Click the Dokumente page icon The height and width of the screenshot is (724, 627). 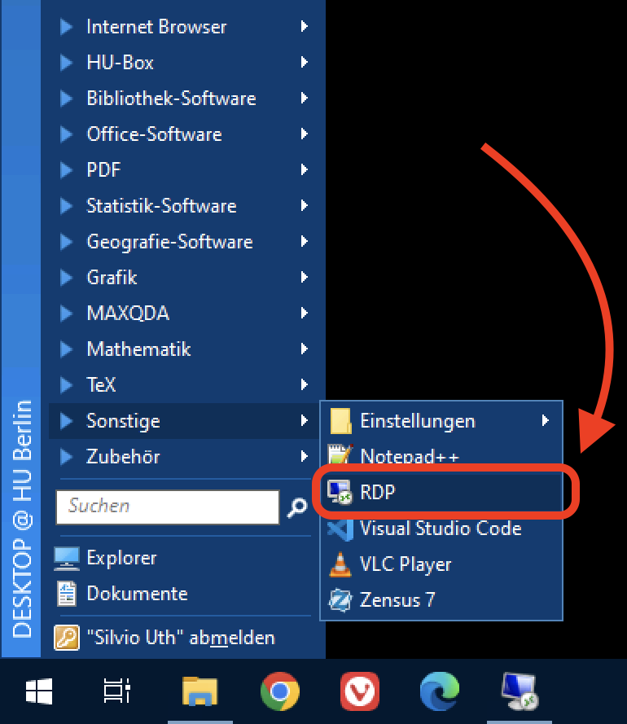[67, 594]
